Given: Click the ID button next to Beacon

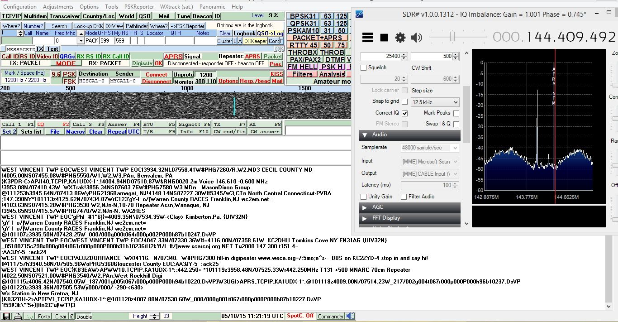Looking at the screenshot, I should 217,16.
